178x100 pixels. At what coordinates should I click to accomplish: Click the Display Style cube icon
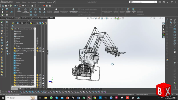point(107,18)
